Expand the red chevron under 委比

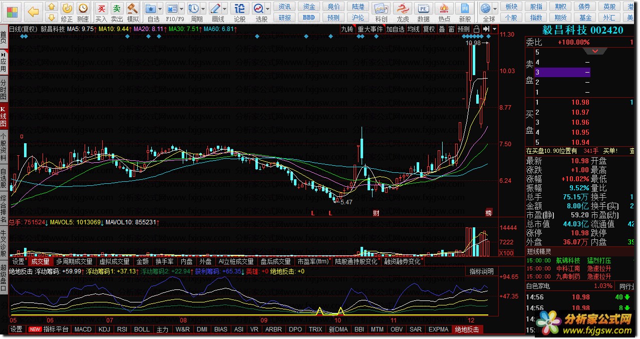[595, 51]
